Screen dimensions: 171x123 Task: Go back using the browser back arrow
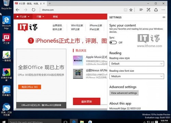coord(17,10)
